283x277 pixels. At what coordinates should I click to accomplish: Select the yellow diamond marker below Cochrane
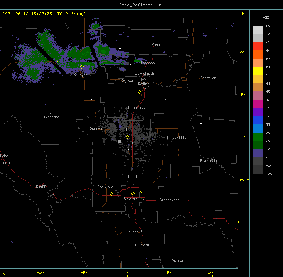pyautogui.click(x=112, y=194)
